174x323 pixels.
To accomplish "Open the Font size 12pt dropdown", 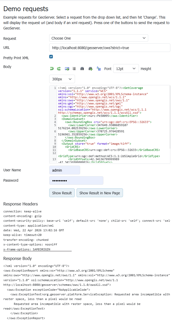I will (126, 69).
